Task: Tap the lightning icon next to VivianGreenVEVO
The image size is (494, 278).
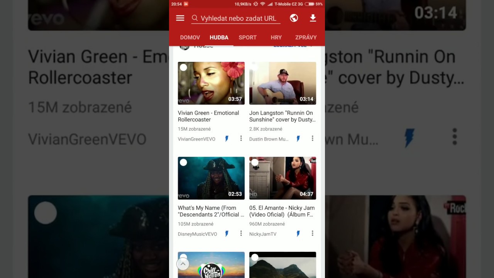Action: [x=227, y=139]
